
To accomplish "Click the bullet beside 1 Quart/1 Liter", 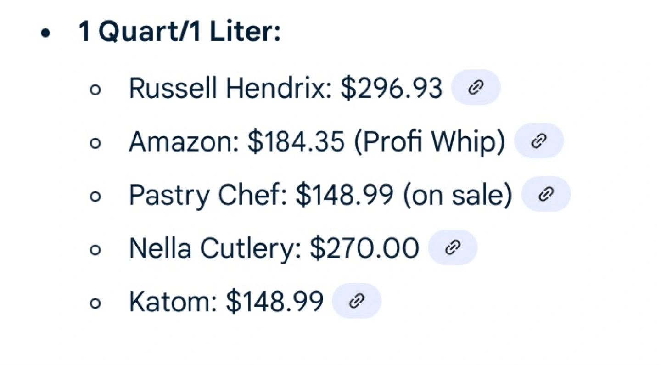I will click(45, 34).
